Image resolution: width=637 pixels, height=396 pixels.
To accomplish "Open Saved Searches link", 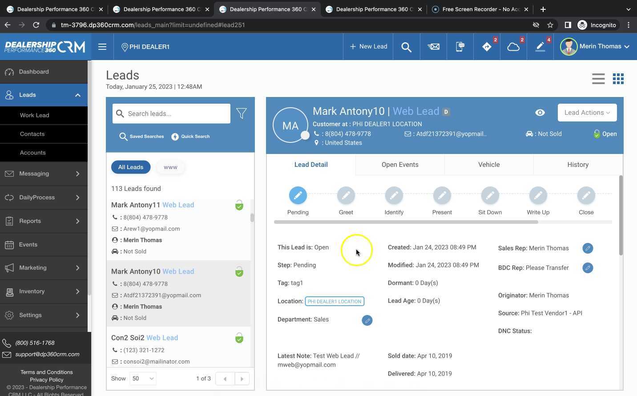I will 142,137.
